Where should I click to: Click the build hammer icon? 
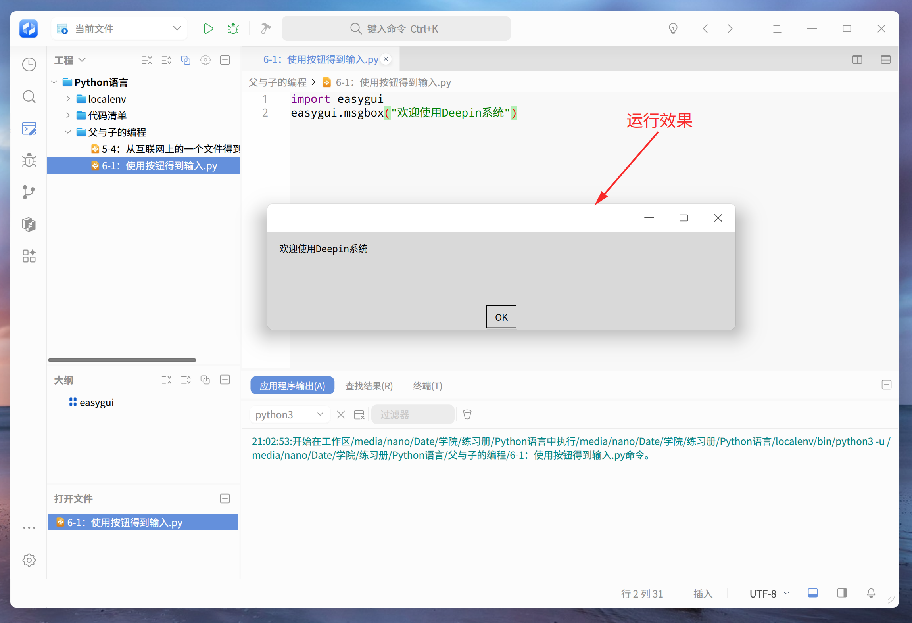265,29
